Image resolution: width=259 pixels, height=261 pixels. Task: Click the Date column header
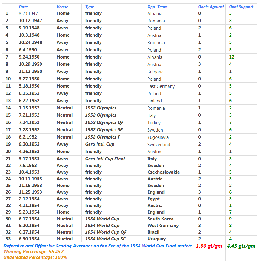point(23,7)
